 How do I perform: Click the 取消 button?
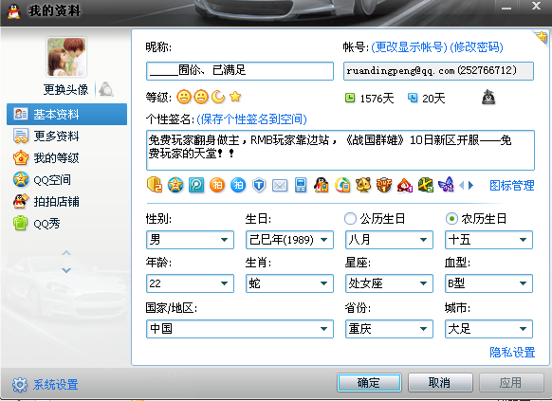[440, 383]
